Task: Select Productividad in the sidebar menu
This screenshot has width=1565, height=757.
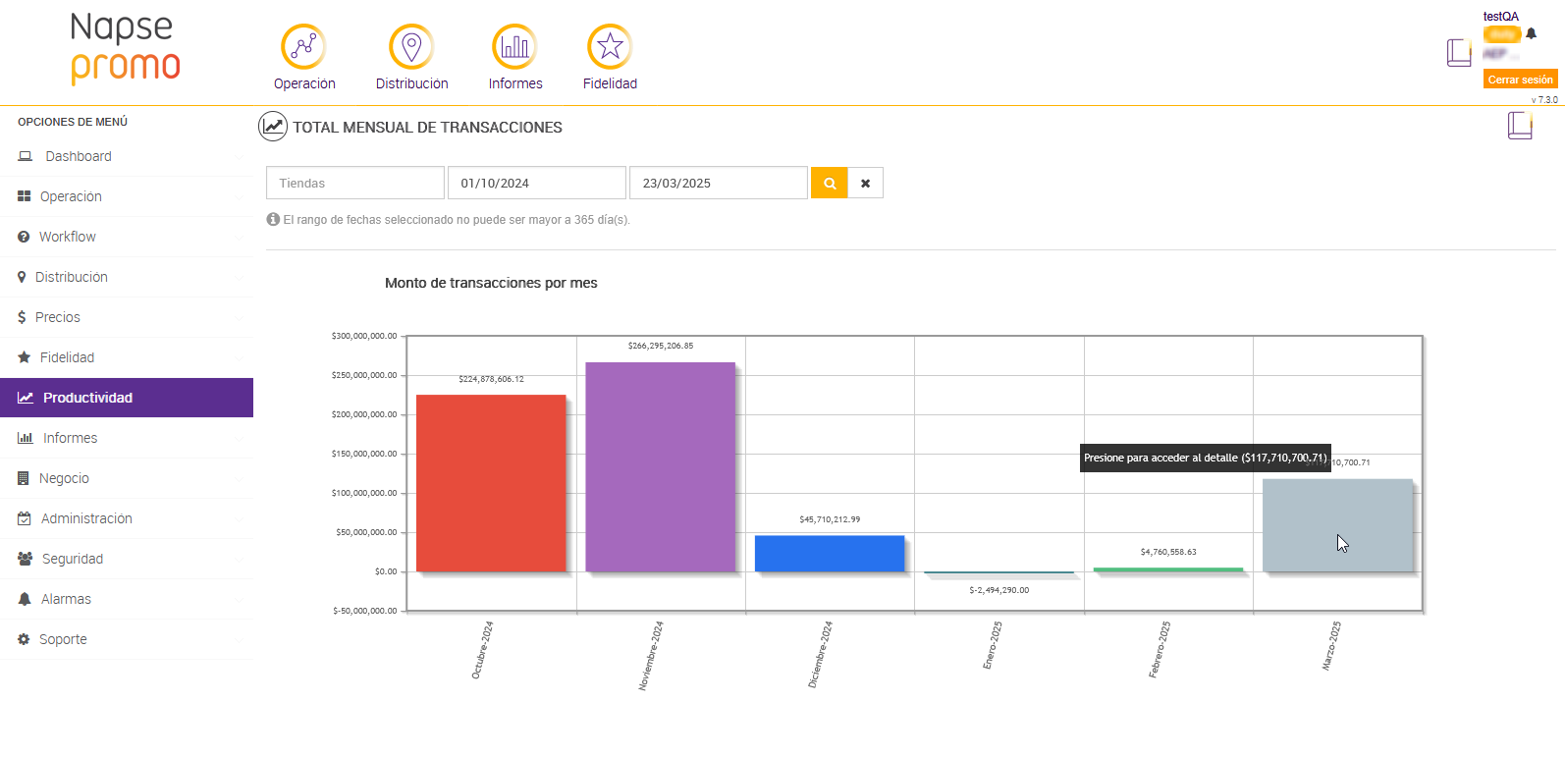Action: coord(127,398)
